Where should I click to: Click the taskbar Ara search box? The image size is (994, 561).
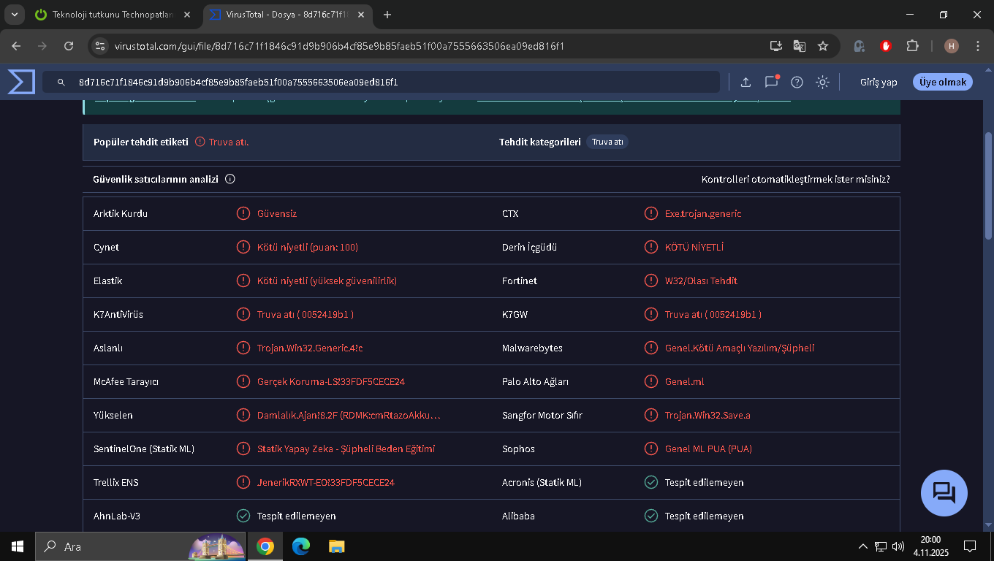coord(141,546)
